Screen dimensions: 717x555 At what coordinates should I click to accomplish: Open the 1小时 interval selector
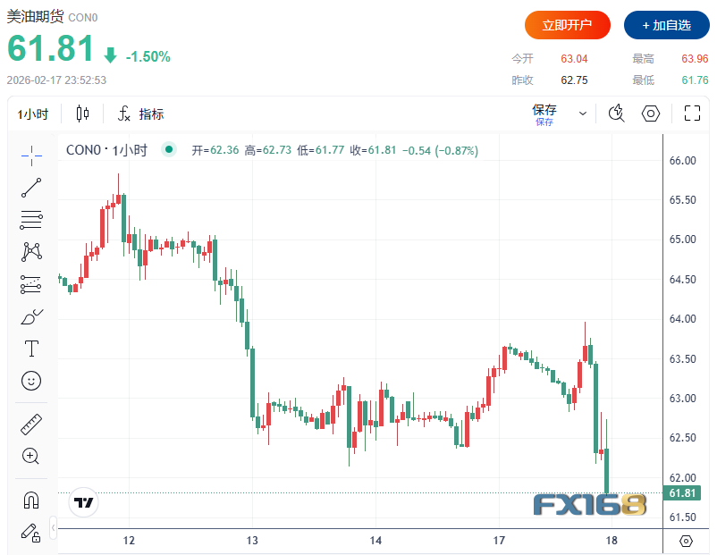31,114
